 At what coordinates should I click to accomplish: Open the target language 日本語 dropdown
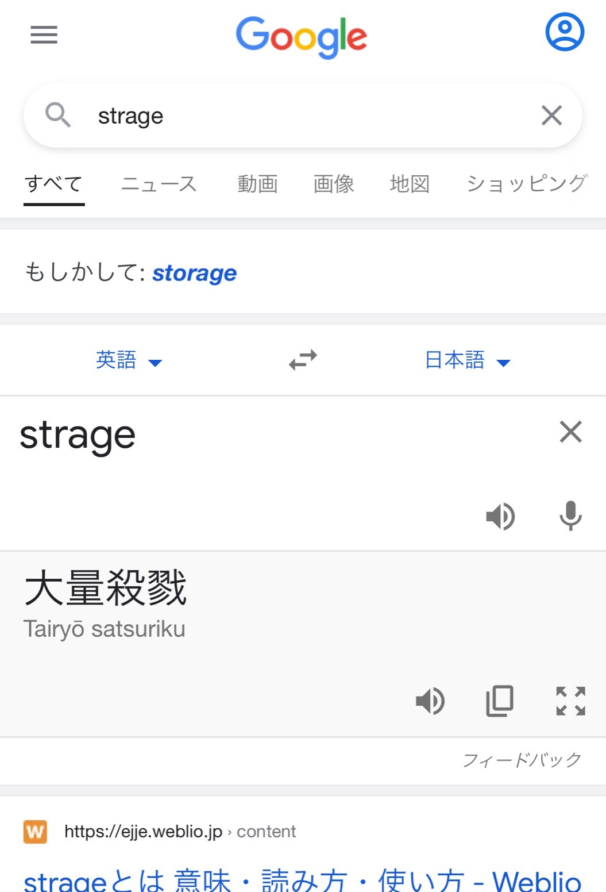coord(468,360)
